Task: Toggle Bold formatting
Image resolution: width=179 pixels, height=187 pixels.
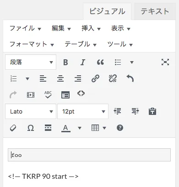Action: (65, 62)
